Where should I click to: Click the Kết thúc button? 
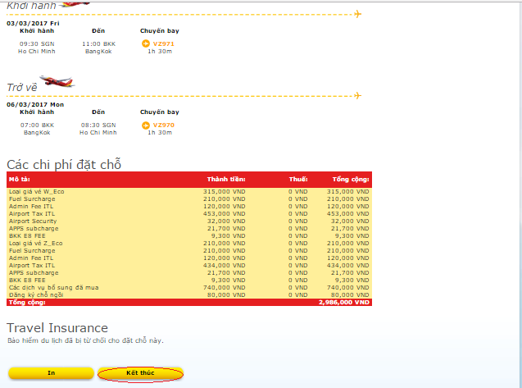pos(140,373)
